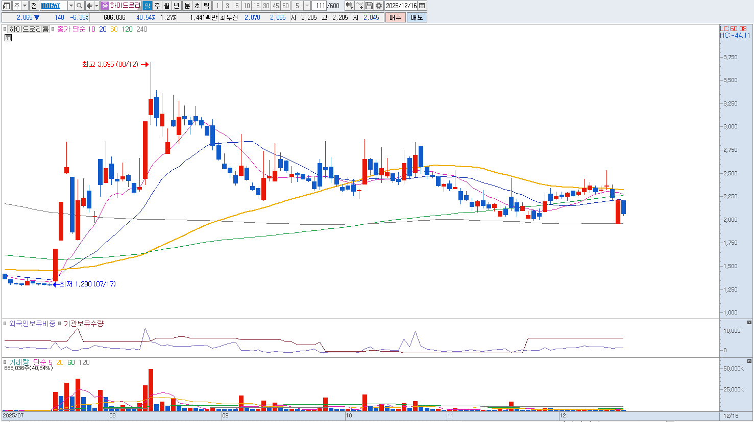Toggle the 종가 단순 moving average marker

(x=54, y=30)
